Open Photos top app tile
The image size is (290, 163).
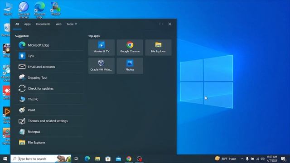click(x=130, y=66)
